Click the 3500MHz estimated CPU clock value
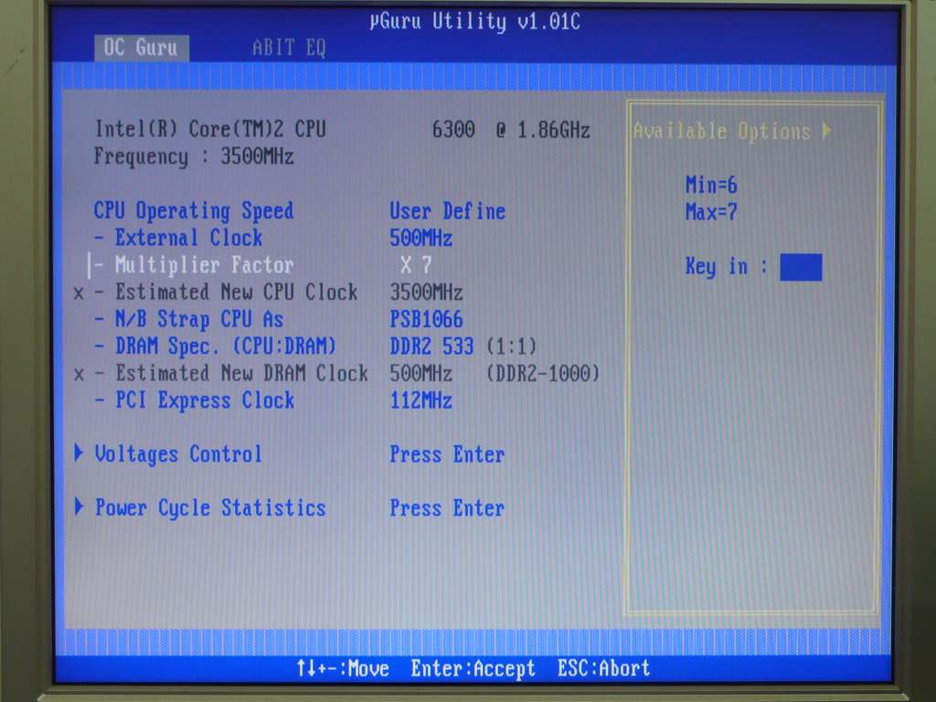Image resolution: width=936 pixels, height=702 pixels. [426, 292]
